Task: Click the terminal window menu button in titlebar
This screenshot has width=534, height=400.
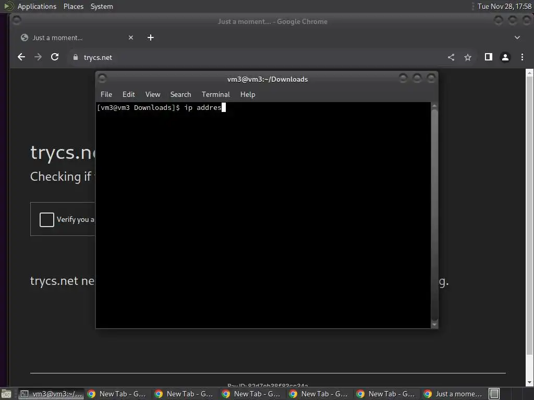Action: click(x=102, y=79)
